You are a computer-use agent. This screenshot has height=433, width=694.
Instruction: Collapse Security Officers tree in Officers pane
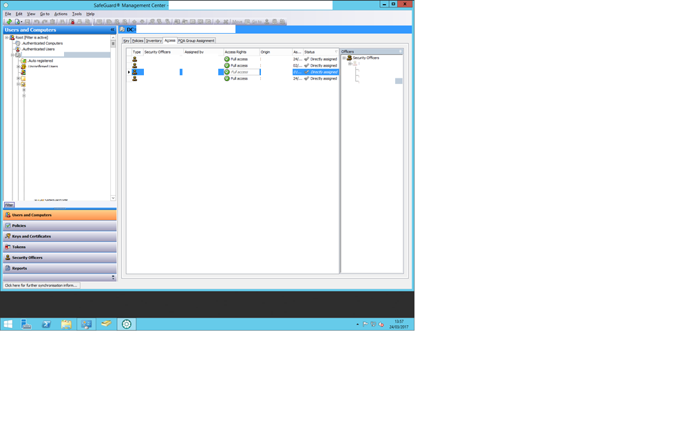coord(344,58)
